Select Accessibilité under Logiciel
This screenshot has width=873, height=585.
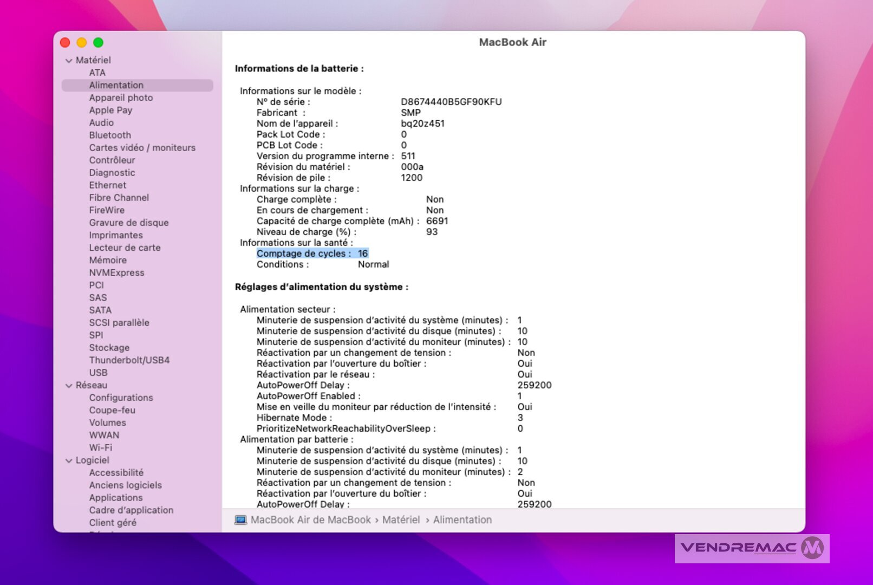[116, 473]
